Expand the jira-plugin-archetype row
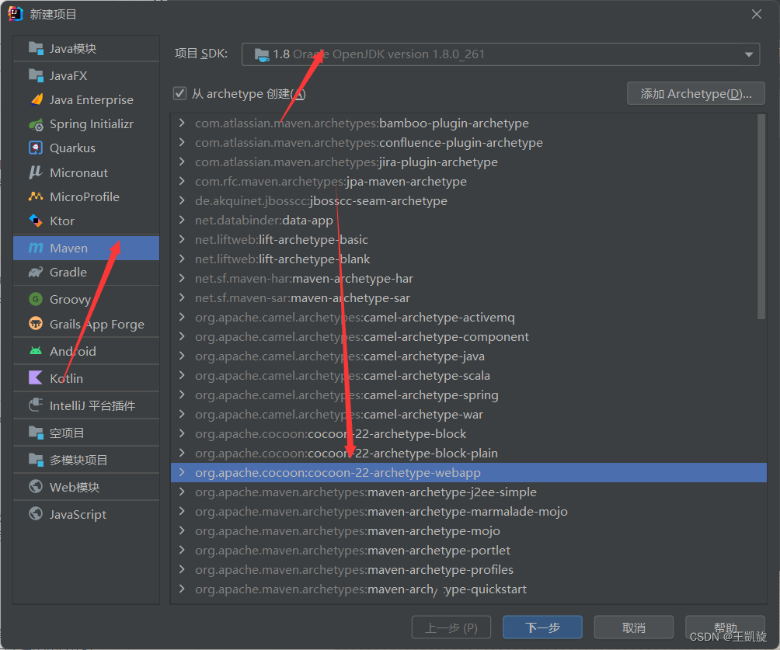This screenshot has height=650, width=780. pos(182,162)
